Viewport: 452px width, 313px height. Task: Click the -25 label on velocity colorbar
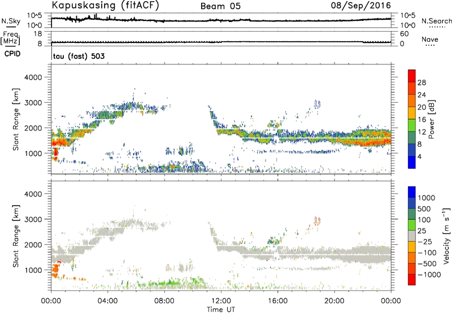click(424, 242)
